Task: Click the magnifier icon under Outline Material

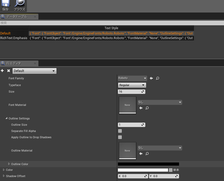Action: [x=147, y=154]
